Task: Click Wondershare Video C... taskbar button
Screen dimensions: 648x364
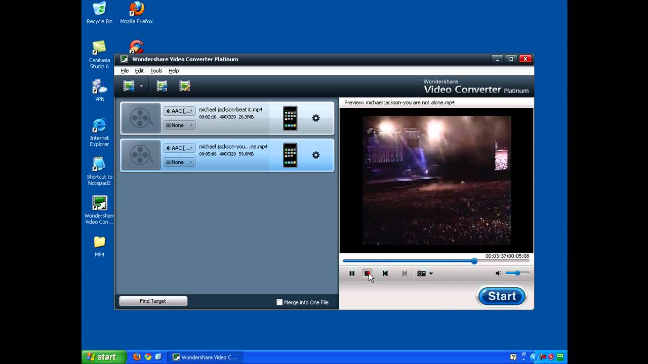Action: pyautogui.click(x=205, y=357)
